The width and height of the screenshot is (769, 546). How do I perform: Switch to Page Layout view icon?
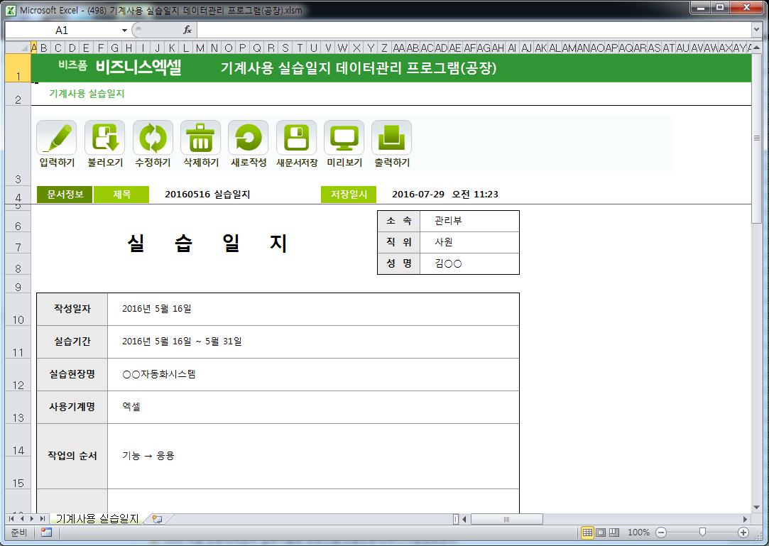[x=600, y=533]
